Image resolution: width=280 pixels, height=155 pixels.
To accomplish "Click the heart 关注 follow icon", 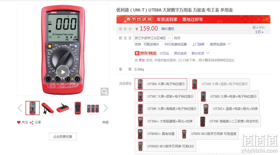I will click(x=19, y=122).
